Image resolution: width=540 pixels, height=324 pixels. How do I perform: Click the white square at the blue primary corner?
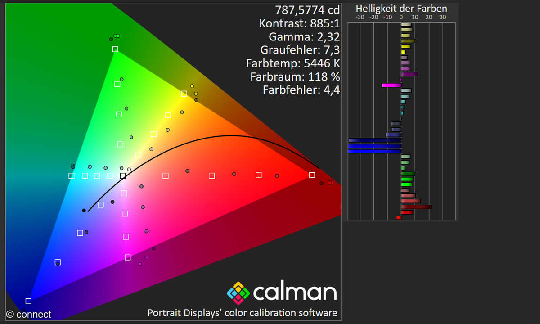pyautogui.click(x=28, y=301)
